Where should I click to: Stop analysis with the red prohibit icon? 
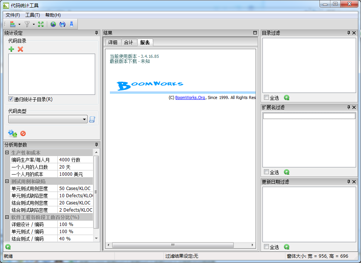[x=23, y=133]
